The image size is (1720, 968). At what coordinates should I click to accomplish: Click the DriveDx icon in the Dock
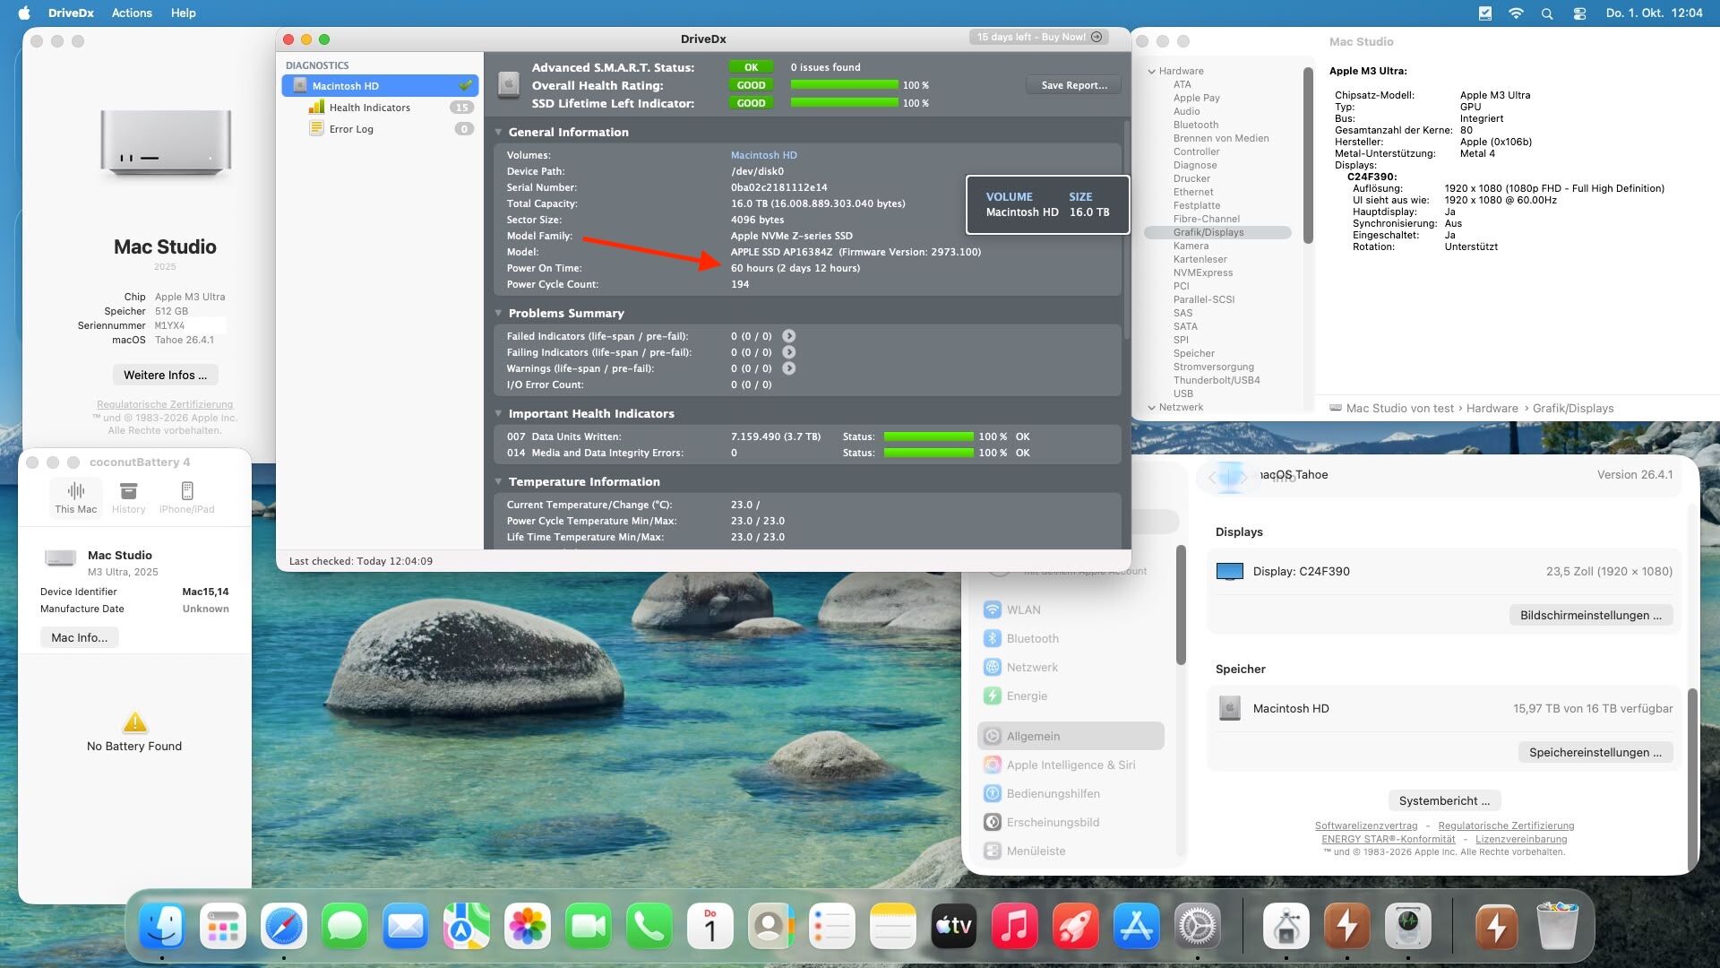(x=1408, y=926)
